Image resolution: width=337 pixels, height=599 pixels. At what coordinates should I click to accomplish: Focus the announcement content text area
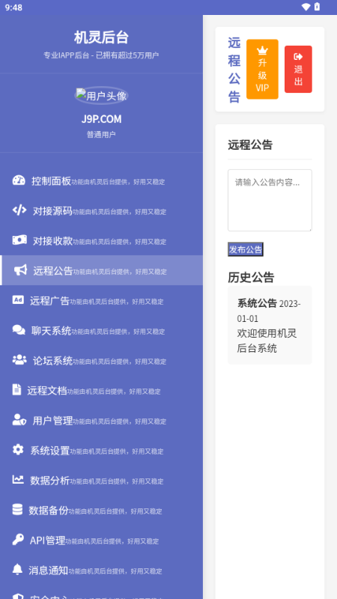click(x=270, y=200)
